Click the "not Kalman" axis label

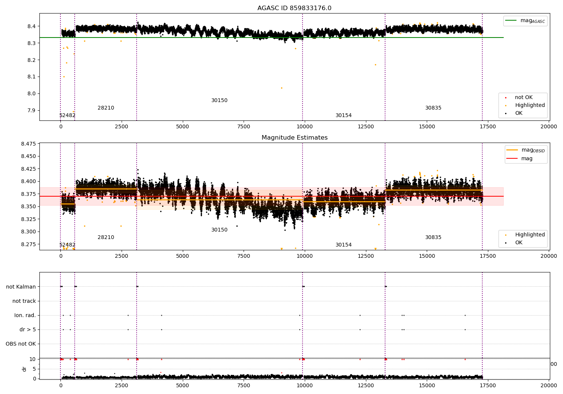(x=21, y=287)
